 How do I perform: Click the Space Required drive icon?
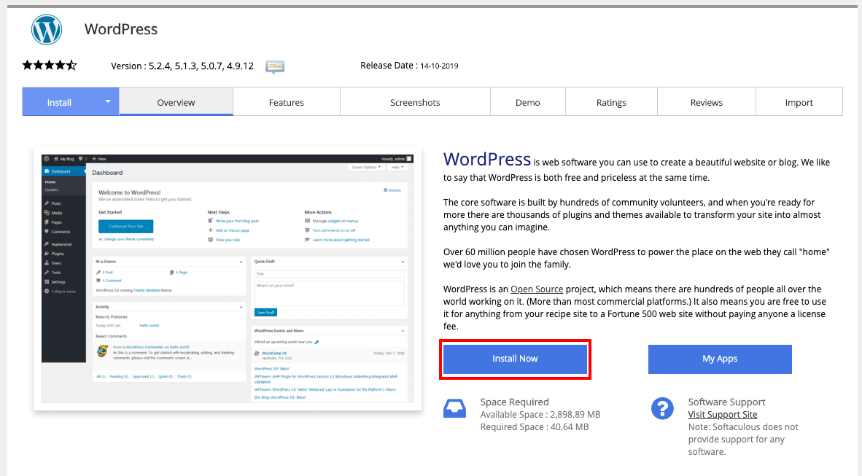[x=454, y=408]
